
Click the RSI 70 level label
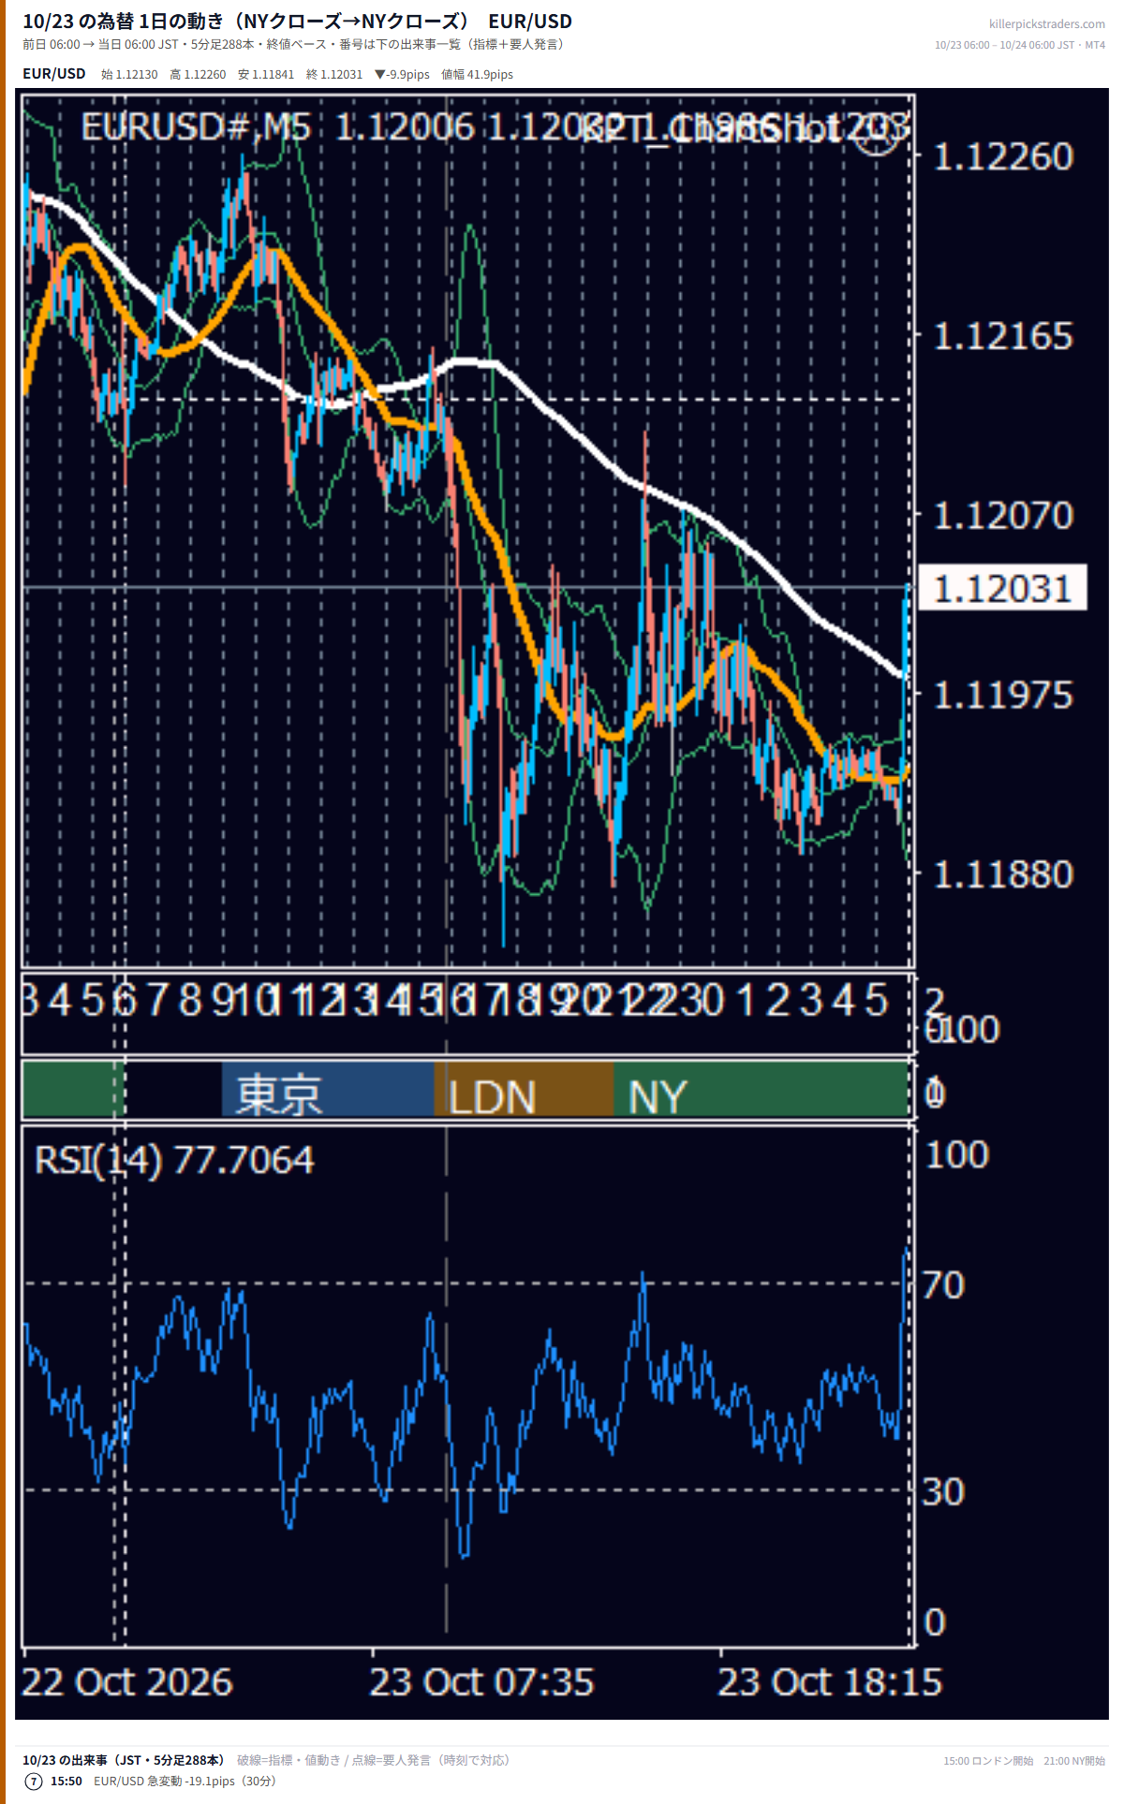point(943,1285)
